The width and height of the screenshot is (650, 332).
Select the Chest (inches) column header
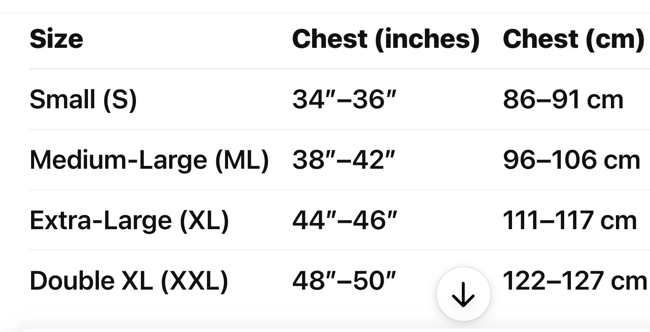click(x=386, y=39)
